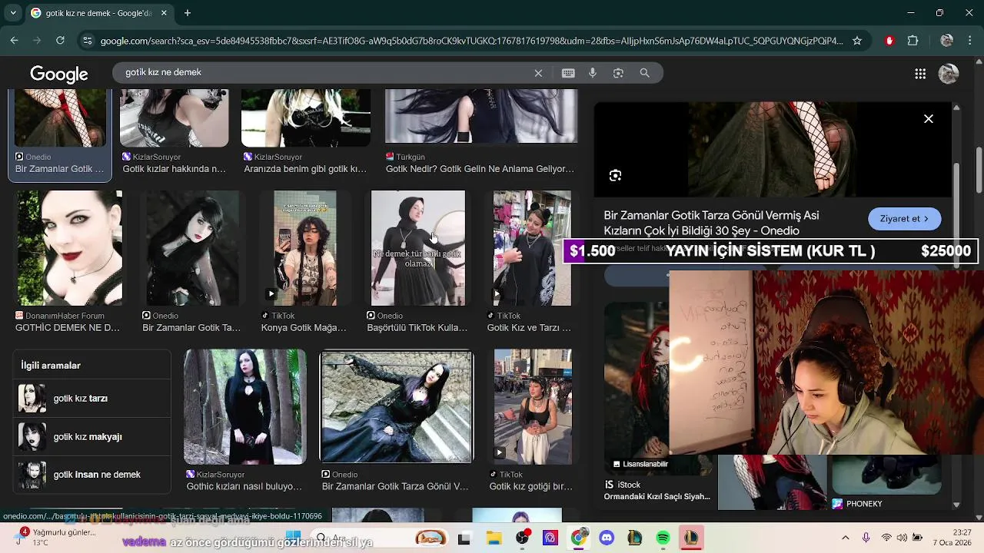Go back using browser back arrow
This screenshot has height=553, width=984.
click(x=14, y=41)
